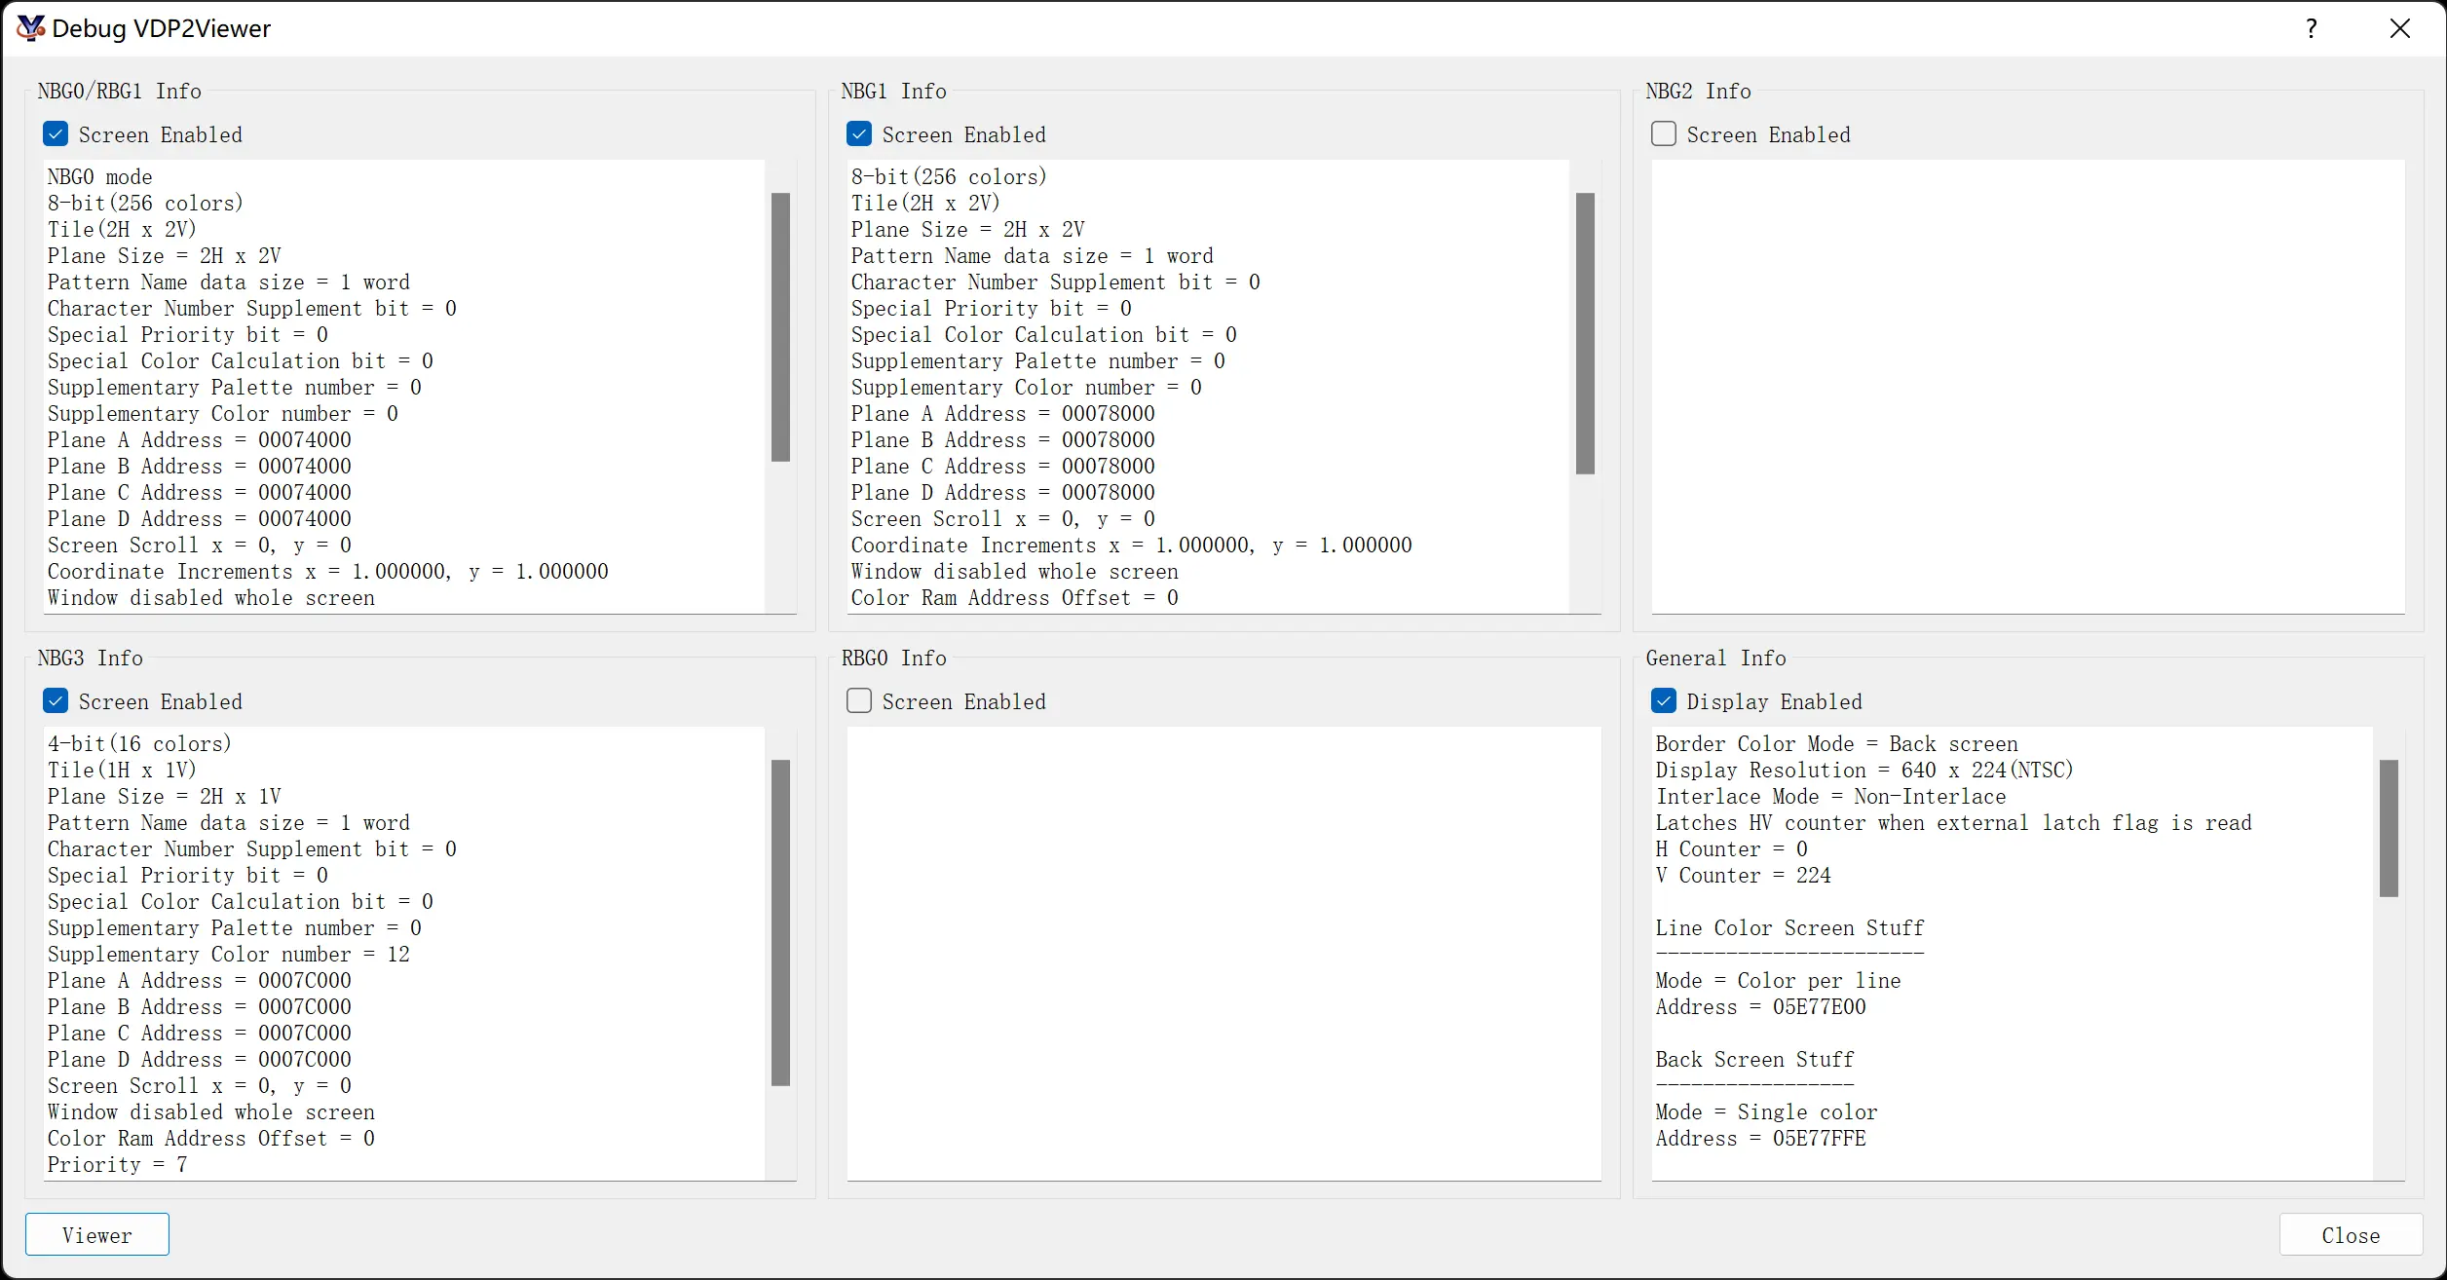Close the Debug VDP2Viewer window
Screen dimensions: 2447x1280
(2400, 28)
